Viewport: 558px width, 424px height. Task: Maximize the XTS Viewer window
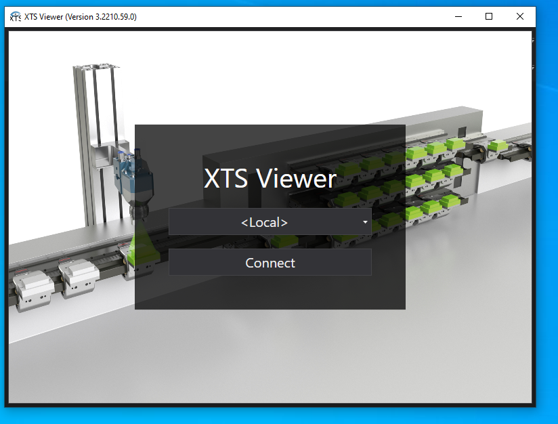[x=489, y=16]
